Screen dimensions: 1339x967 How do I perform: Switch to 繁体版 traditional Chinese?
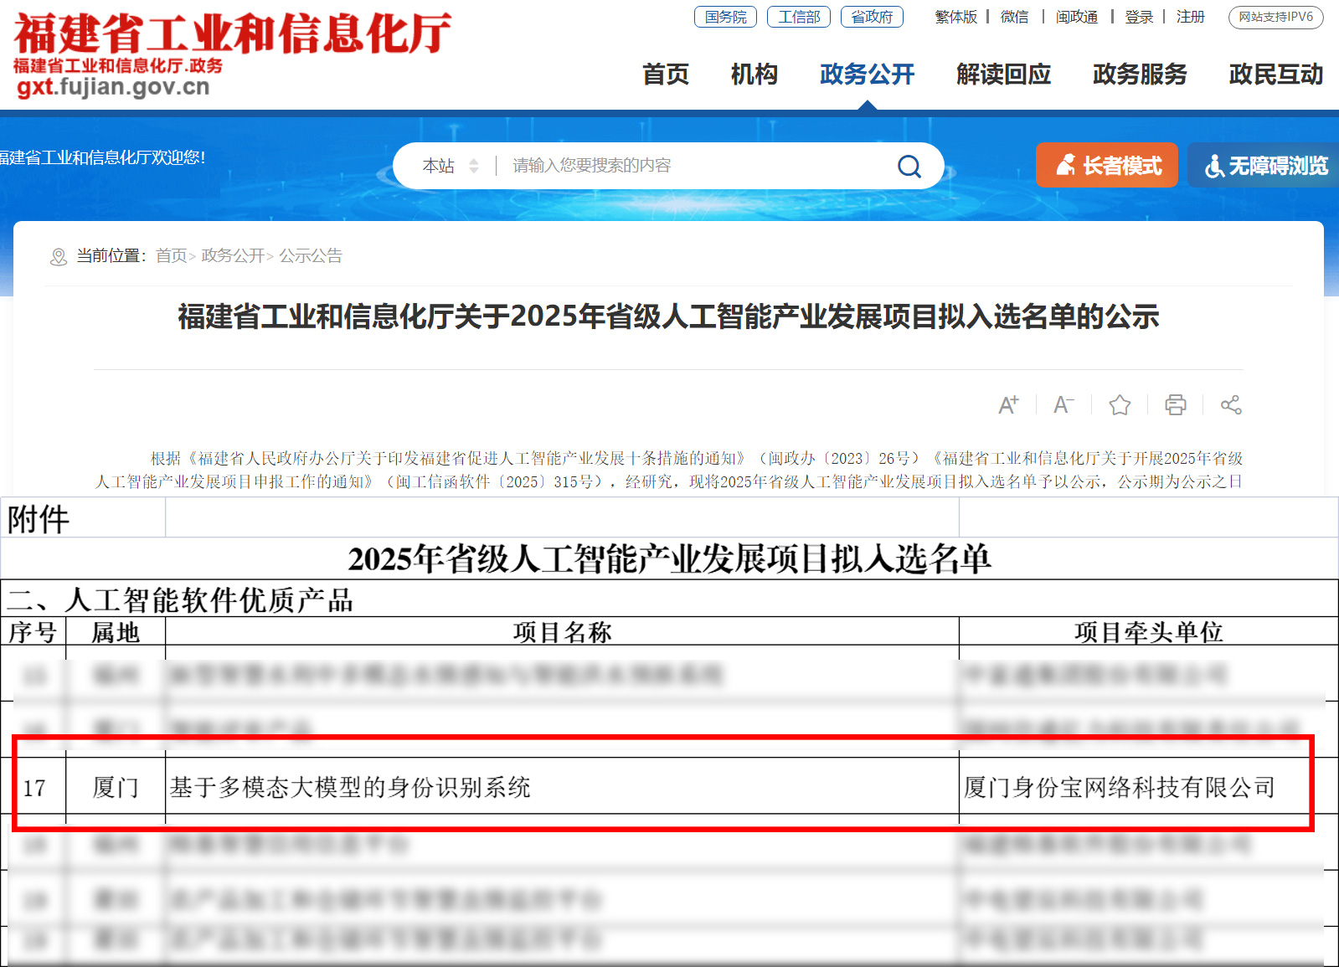(955, 17)
